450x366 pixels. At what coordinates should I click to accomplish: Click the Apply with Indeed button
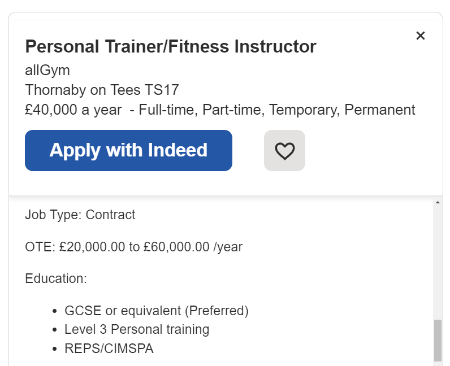[128, 150]
